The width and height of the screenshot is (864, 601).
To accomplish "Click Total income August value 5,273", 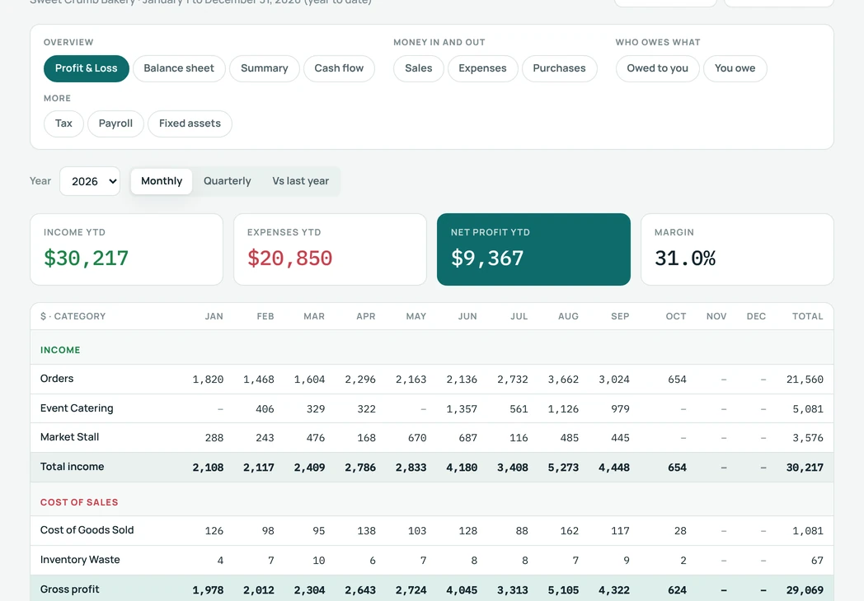I will tap(563, 468).
